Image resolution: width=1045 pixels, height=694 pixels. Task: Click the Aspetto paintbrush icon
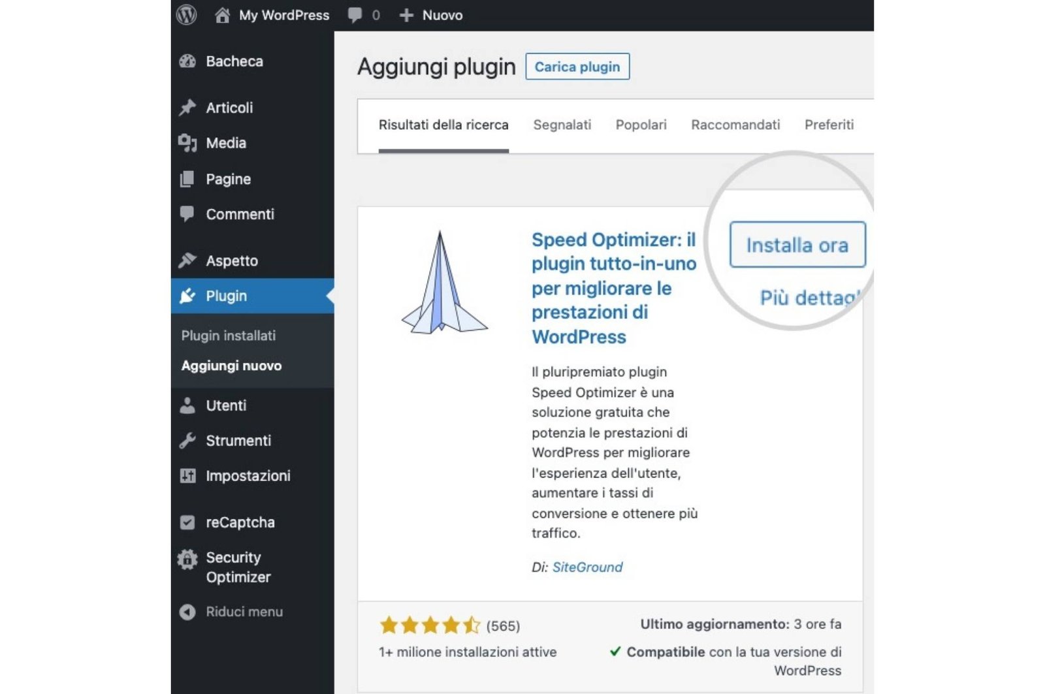pos(187,260)
